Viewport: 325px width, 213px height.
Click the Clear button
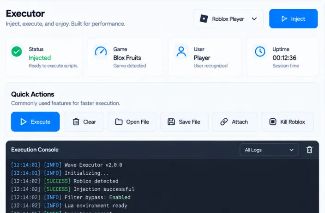point(84,122)
